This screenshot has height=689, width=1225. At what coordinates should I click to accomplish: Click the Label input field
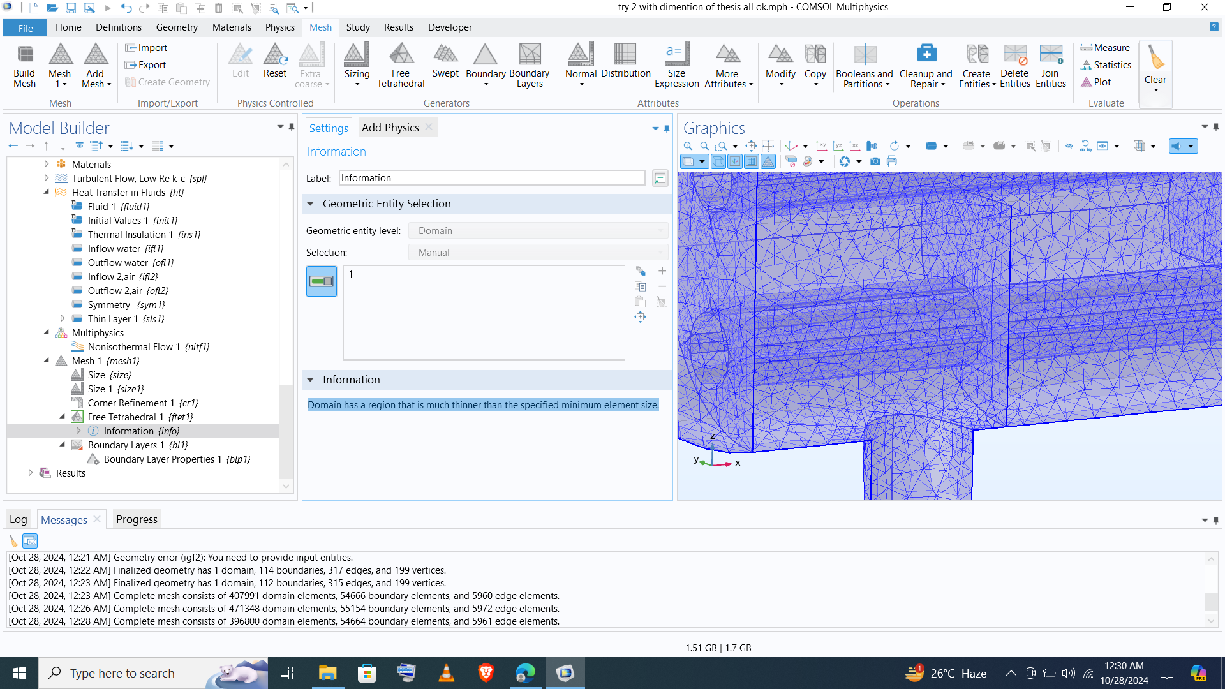point(492,178)
